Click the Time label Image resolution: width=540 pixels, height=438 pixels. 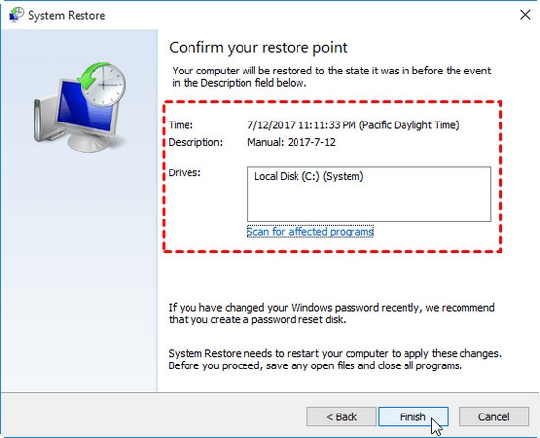(181, 125)
